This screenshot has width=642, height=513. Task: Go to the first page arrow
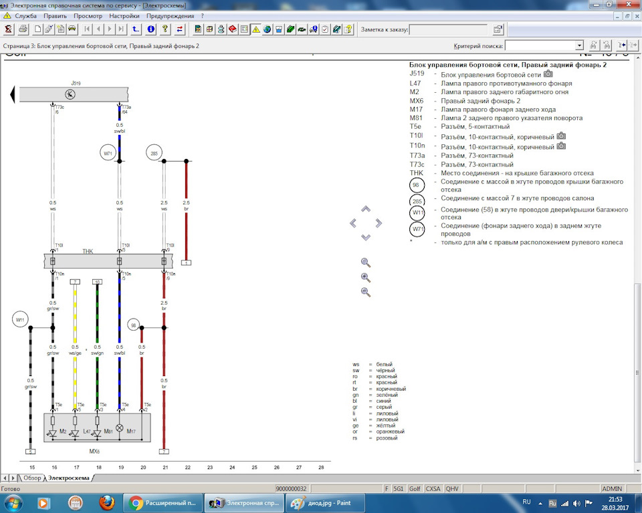[x=87, y=29]
